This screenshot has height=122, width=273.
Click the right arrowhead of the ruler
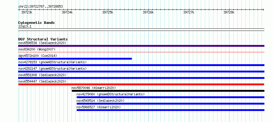263,9
